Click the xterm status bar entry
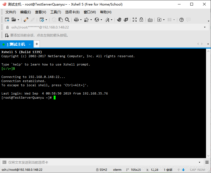 click(117, 170)
